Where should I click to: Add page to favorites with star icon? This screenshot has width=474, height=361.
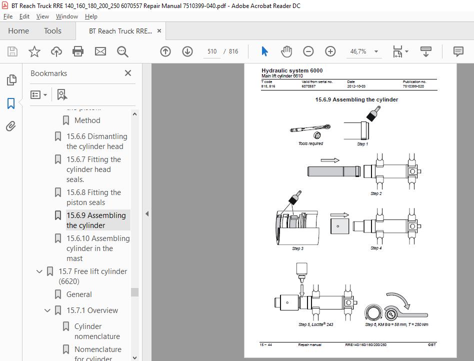pyautogui.click(x=34, y=51)
